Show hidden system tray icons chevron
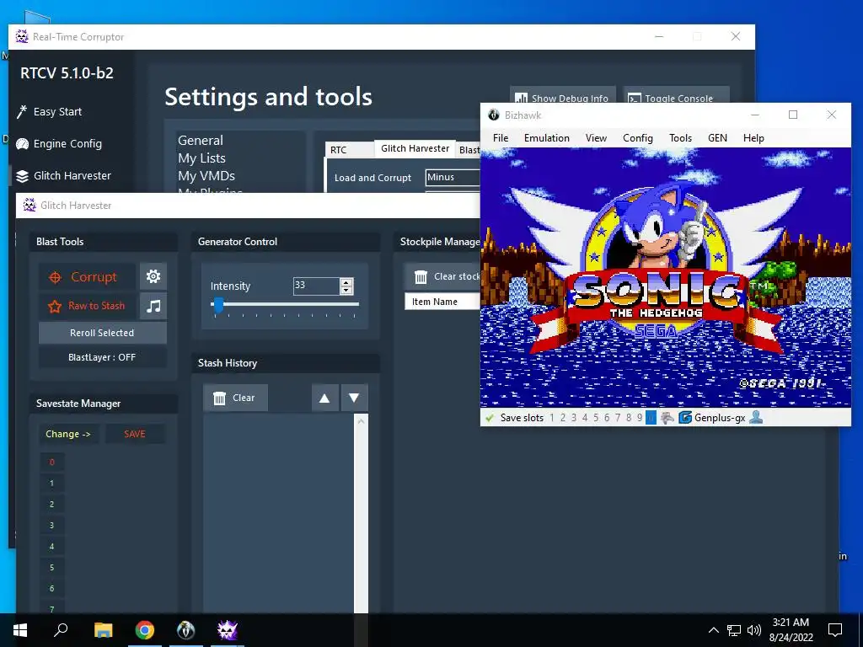This screenshot has height=647, width=863. [x=713, y=630]
